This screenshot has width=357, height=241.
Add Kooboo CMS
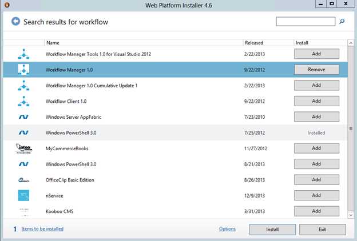tap(316, 211)
